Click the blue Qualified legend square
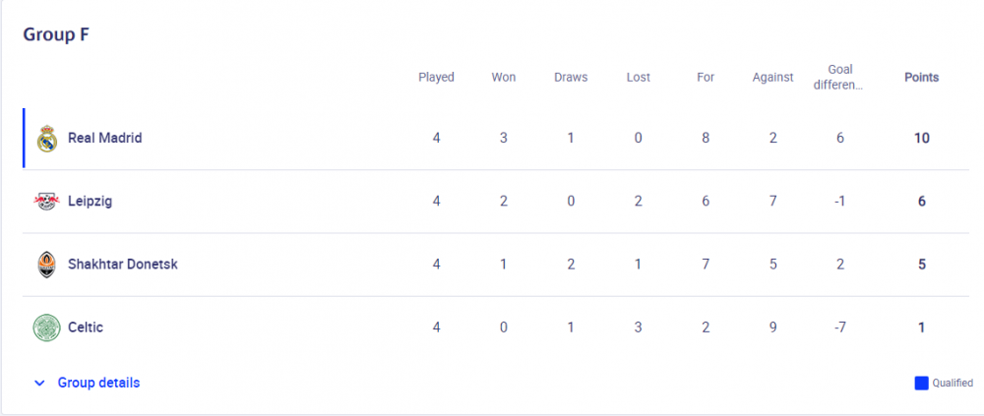The width and height of the screenshot is (984, 416). click(x=921, y=383)
